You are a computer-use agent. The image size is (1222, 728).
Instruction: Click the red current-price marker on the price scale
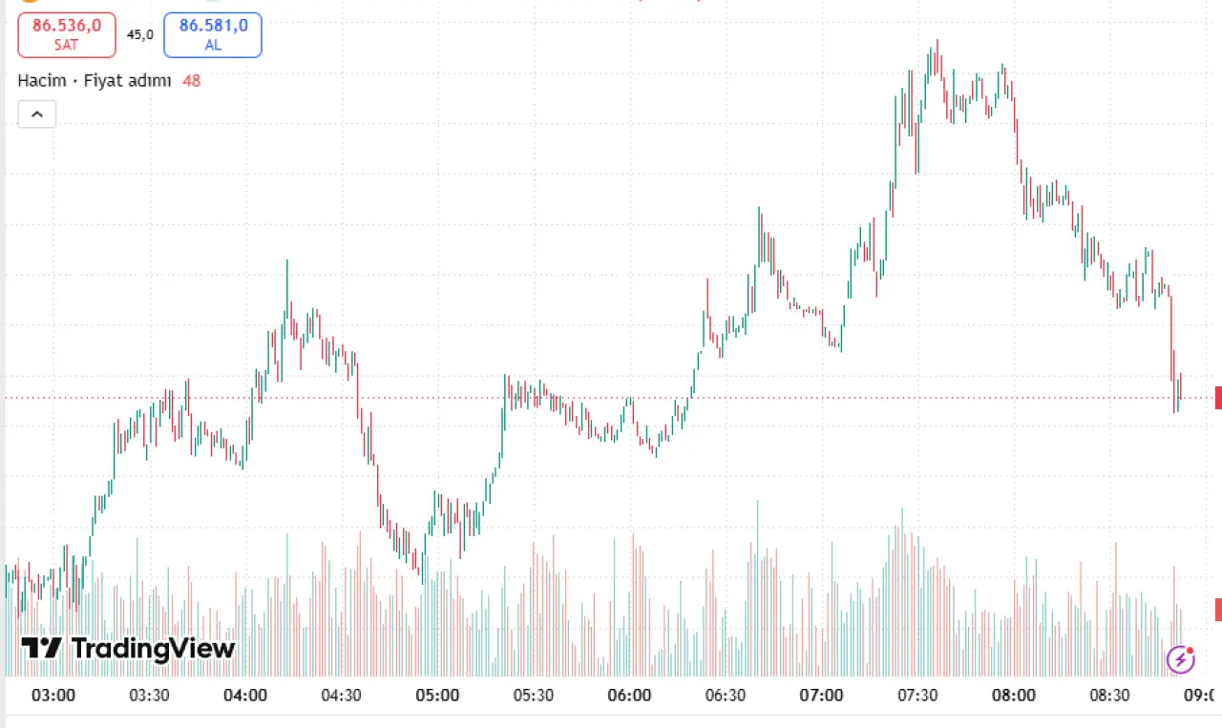(1218, 398)
